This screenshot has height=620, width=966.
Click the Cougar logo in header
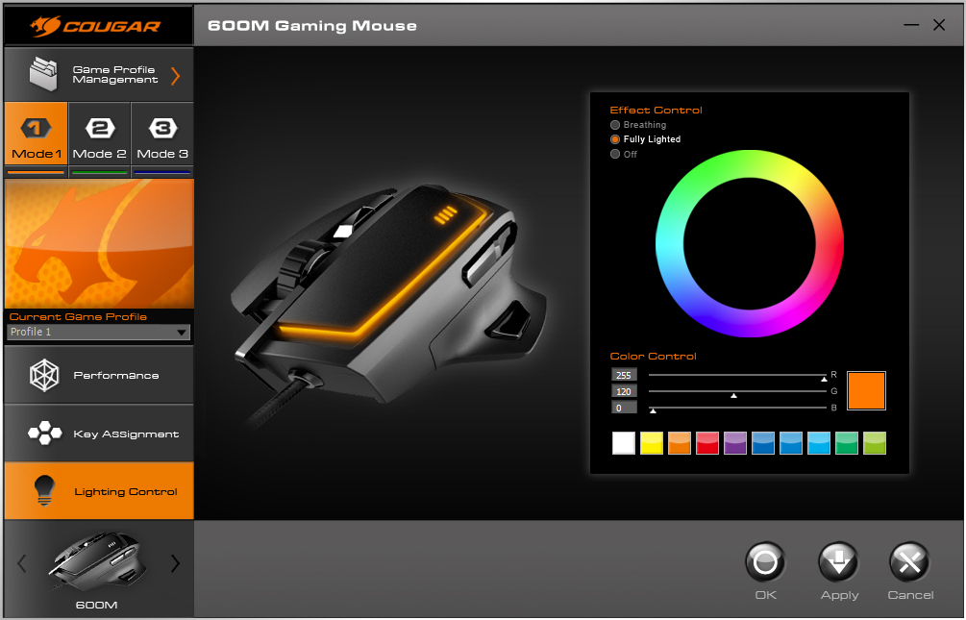[x=97, y=25]
